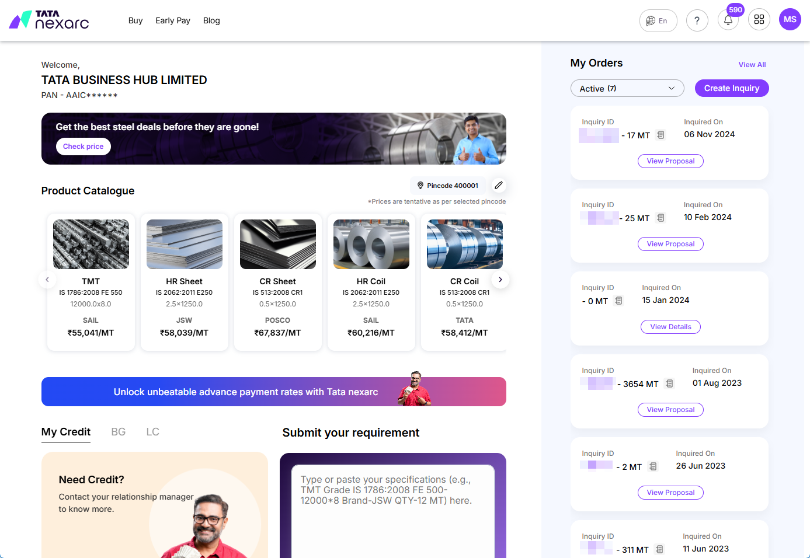Screen dimensions: 810x558
Task: Copy inquiry ID for 2 MT order
Action: tap(653, 466)
